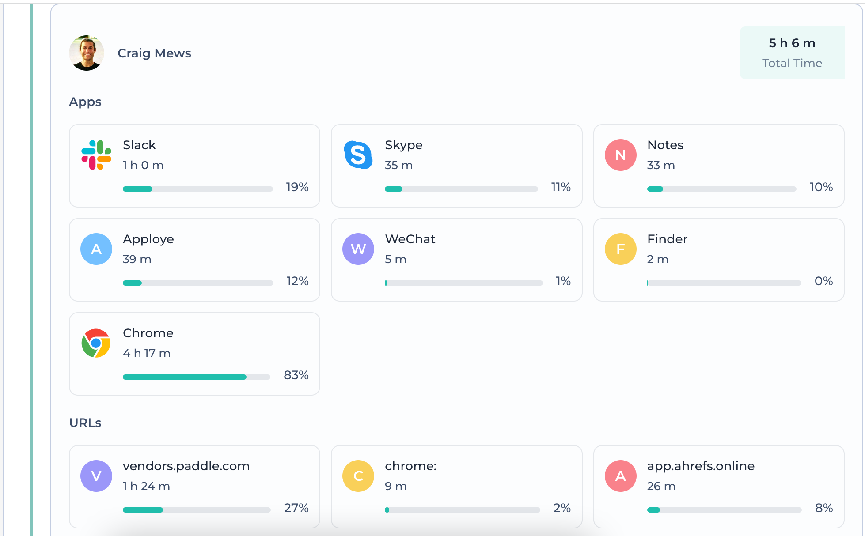Click the Apploye usage progress bar
Image resolution: width=865 pixels, height=536 pixels.
(198, 283)
